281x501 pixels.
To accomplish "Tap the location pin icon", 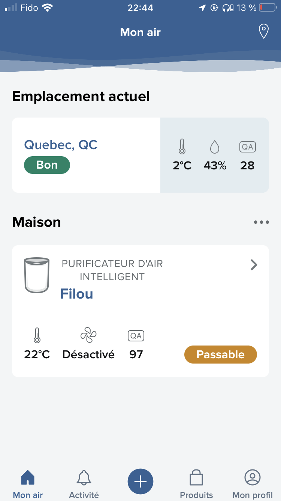I will click(x=264, y=32).
